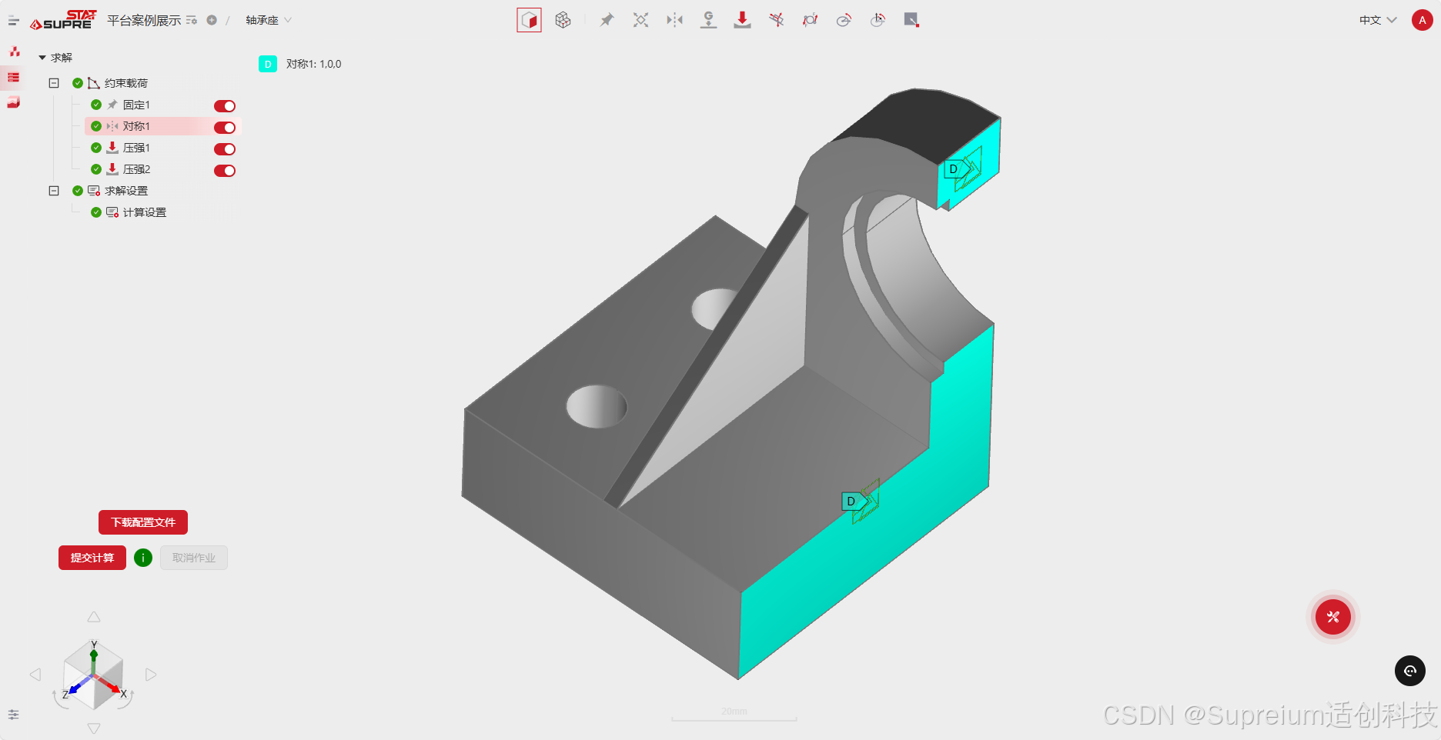Click the green info icon beside submit

point(143,558)
